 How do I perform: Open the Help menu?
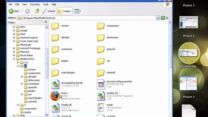[54, 4]
